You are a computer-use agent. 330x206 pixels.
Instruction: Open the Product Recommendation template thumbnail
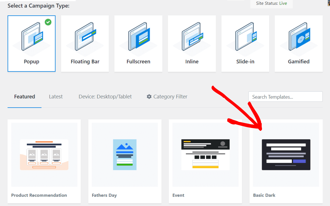[x=44, y=155]
